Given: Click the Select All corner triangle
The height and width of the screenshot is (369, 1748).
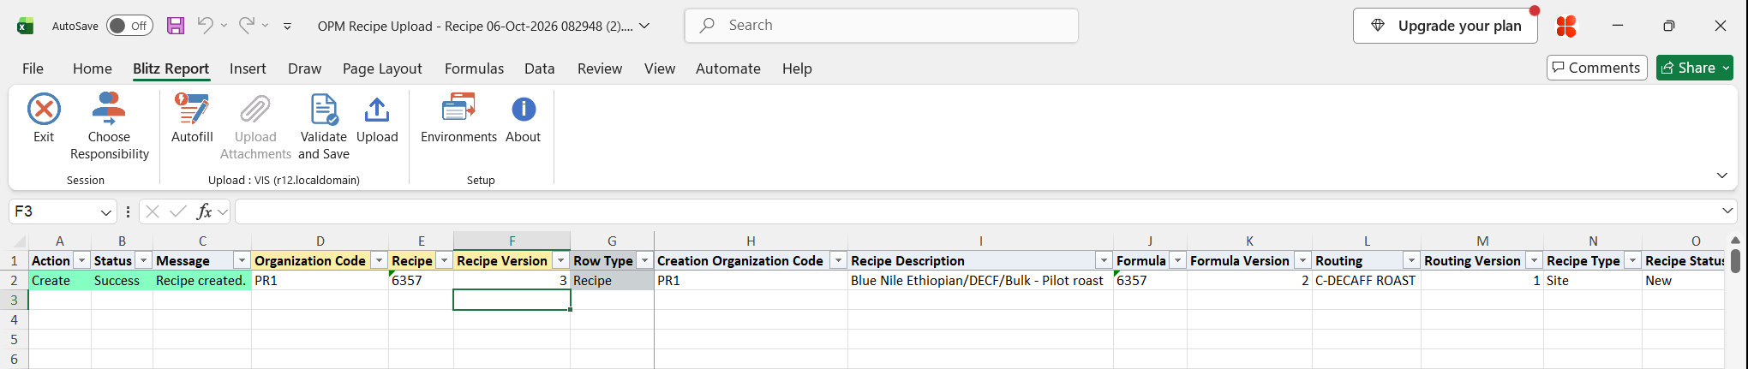Looking at the screenshot, I should pos(18,241).
